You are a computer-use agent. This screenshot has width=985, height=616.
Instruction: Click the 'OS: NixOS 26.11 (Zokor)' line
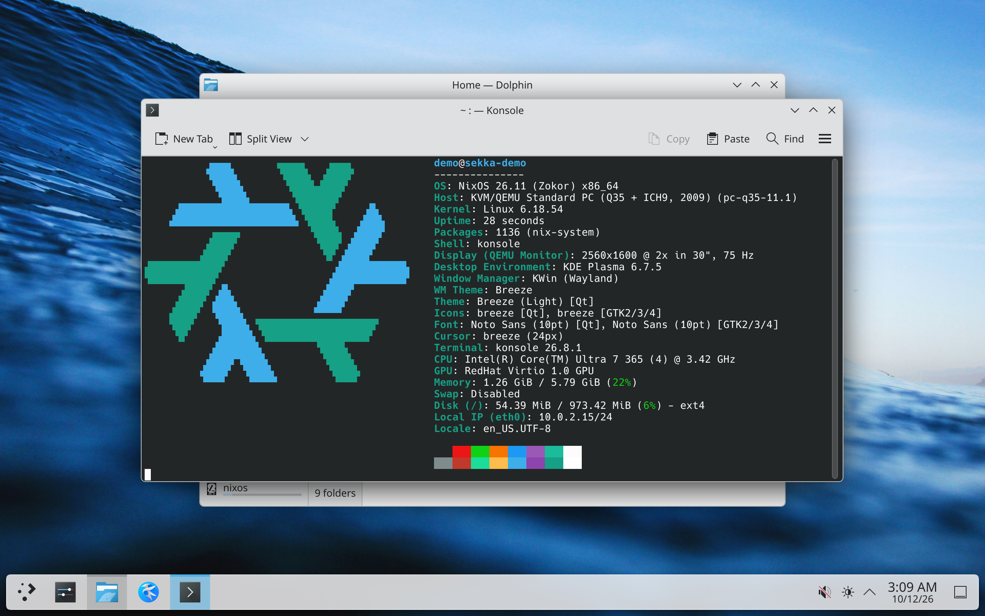[x=526, y=186]
